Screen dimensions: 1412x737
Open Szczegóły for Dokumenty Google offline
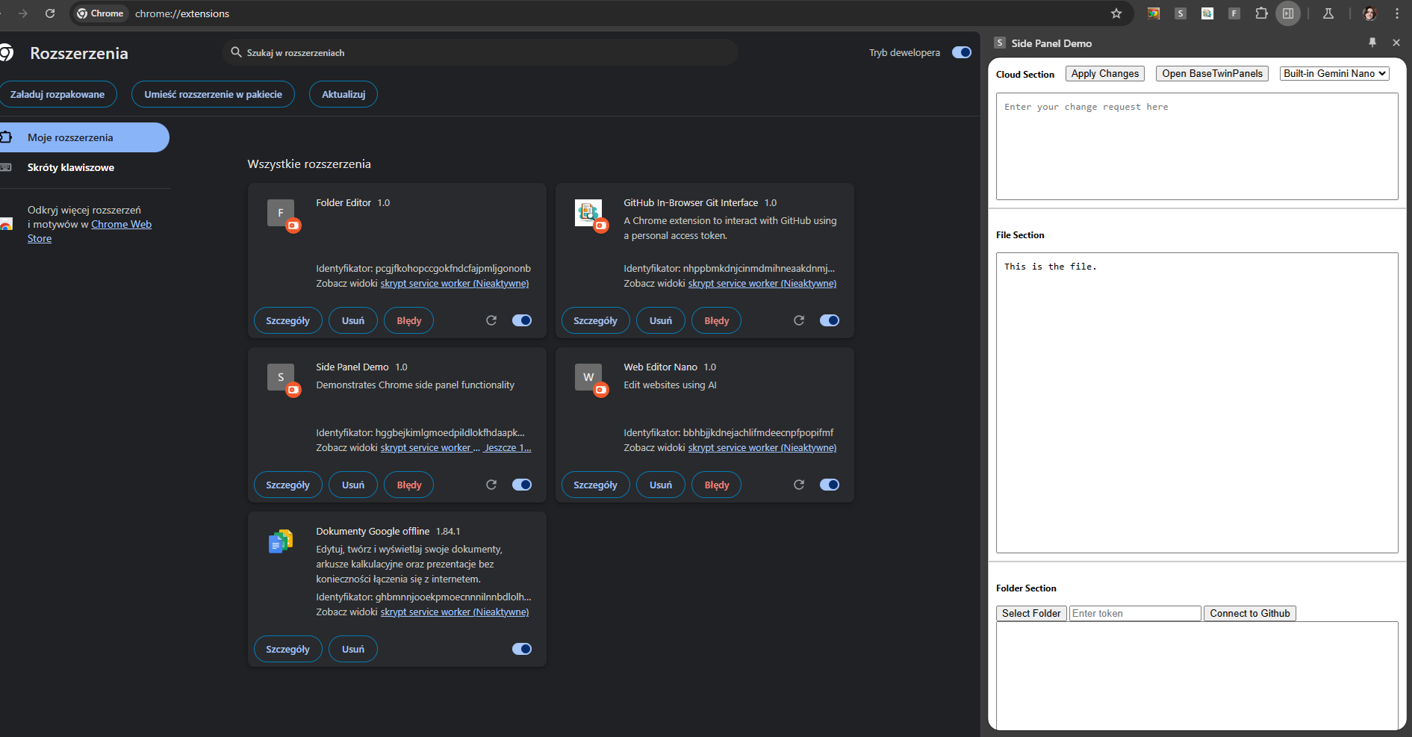click(x=287, y=649)
